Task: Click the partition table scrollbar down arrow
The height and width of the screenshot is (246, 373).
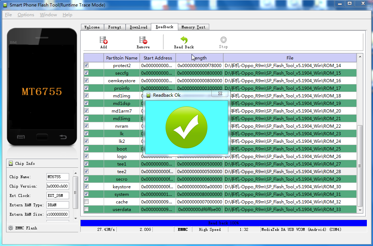Action: click(x=360, y=210)
